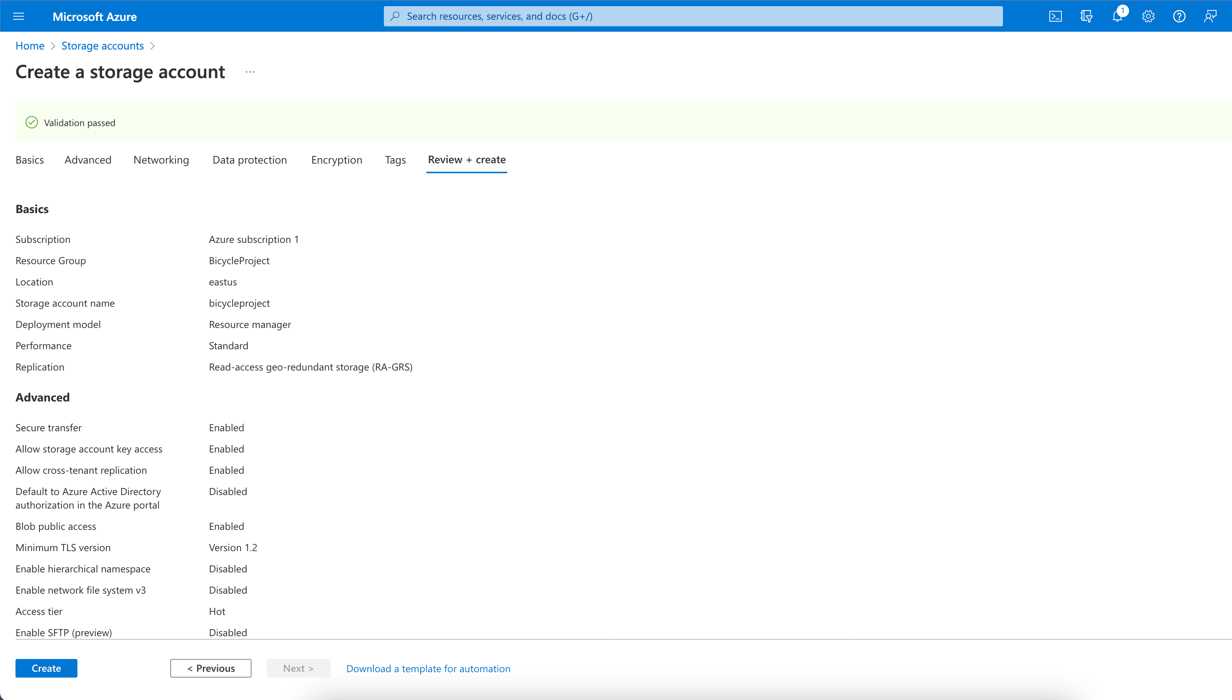The image size is (1232, 700).
Task: Open portal settings gear
Action: [1148, 16]
